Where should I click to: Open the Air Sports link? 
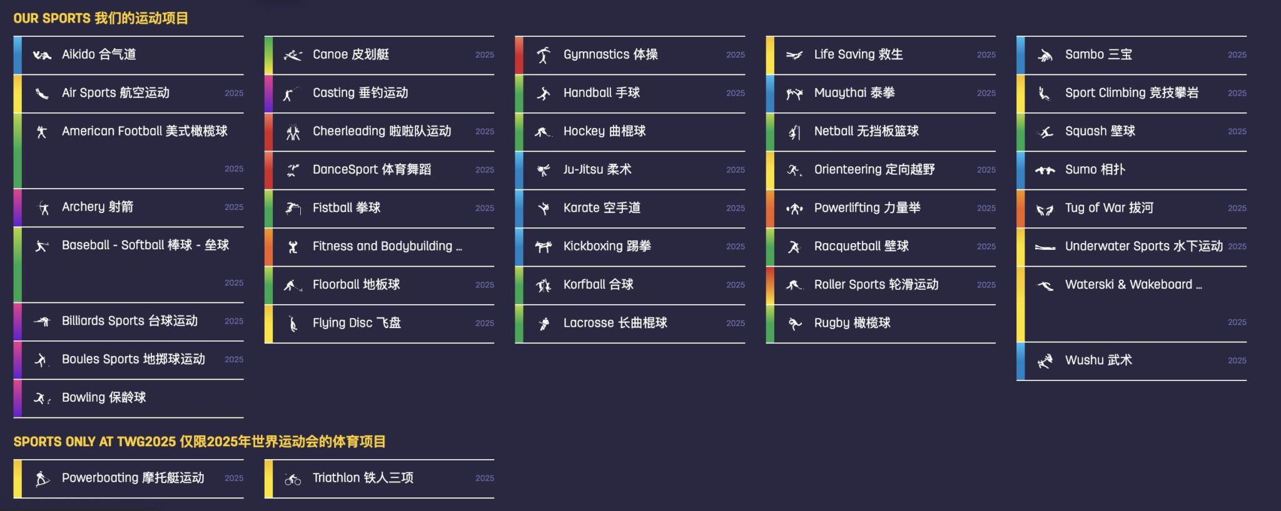click(129, 94)
